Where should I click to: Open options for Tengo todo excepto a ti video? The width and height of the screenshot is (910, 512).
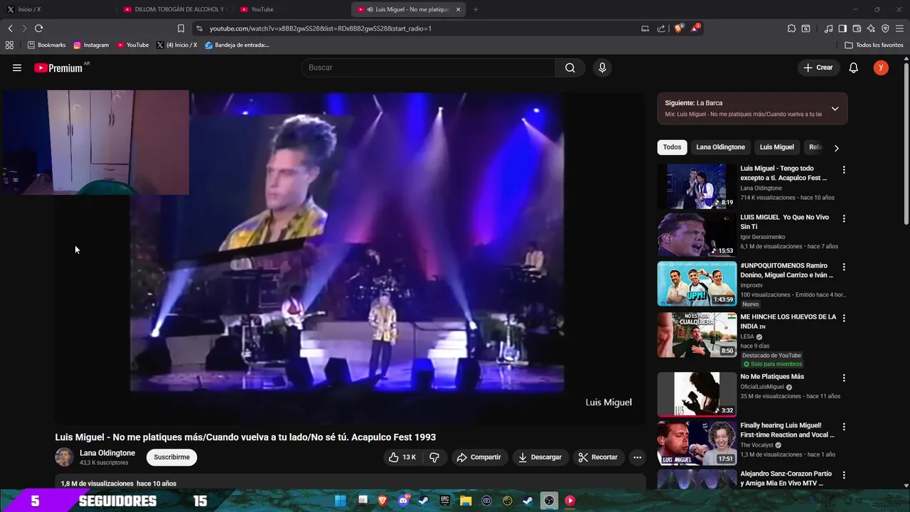click(844, 170)
